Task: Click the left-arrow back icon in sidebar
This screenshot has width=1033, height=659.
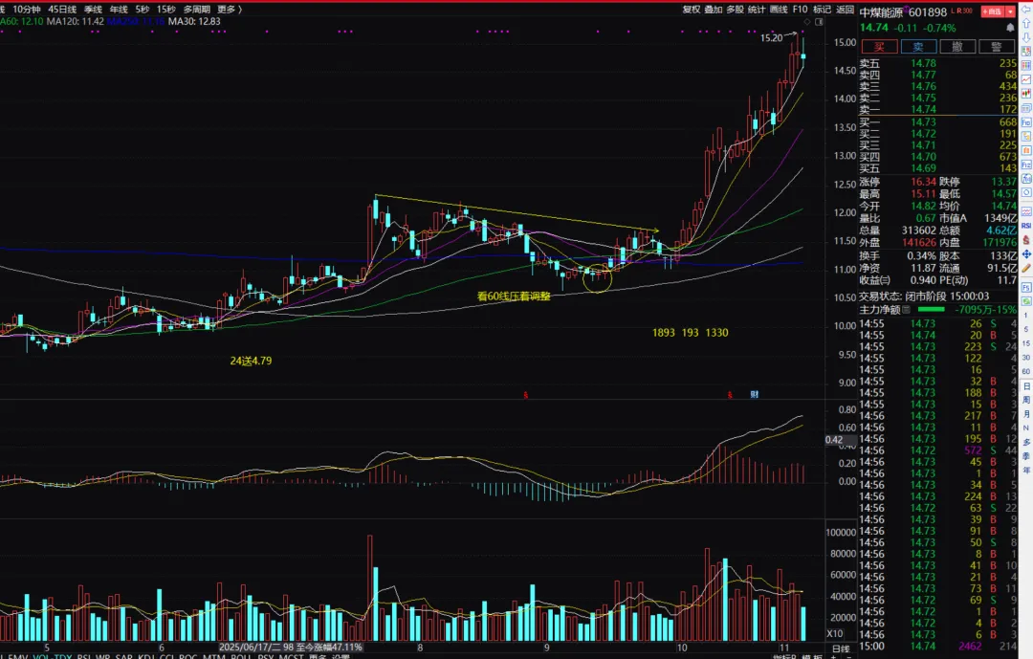Action: [1026, 9]
